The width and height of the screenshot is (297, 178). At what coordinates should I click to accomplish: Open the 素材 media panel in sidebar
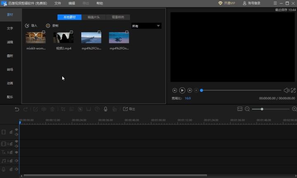click(x=10, y=15)
